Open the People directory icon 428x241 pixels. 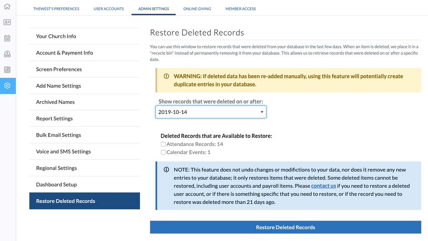click(7, 22)
